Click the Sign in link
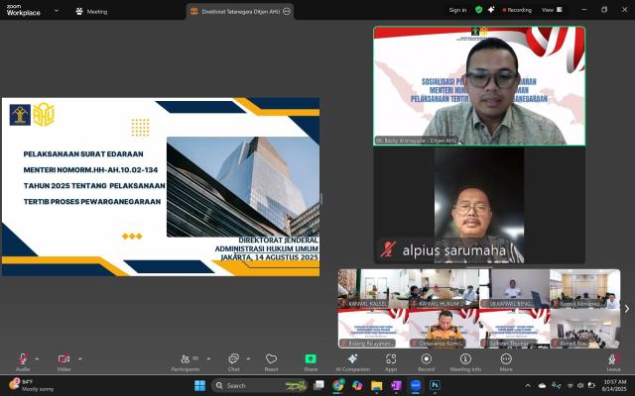The height and width of the screenshot is (396, 635). click(457, 10)
